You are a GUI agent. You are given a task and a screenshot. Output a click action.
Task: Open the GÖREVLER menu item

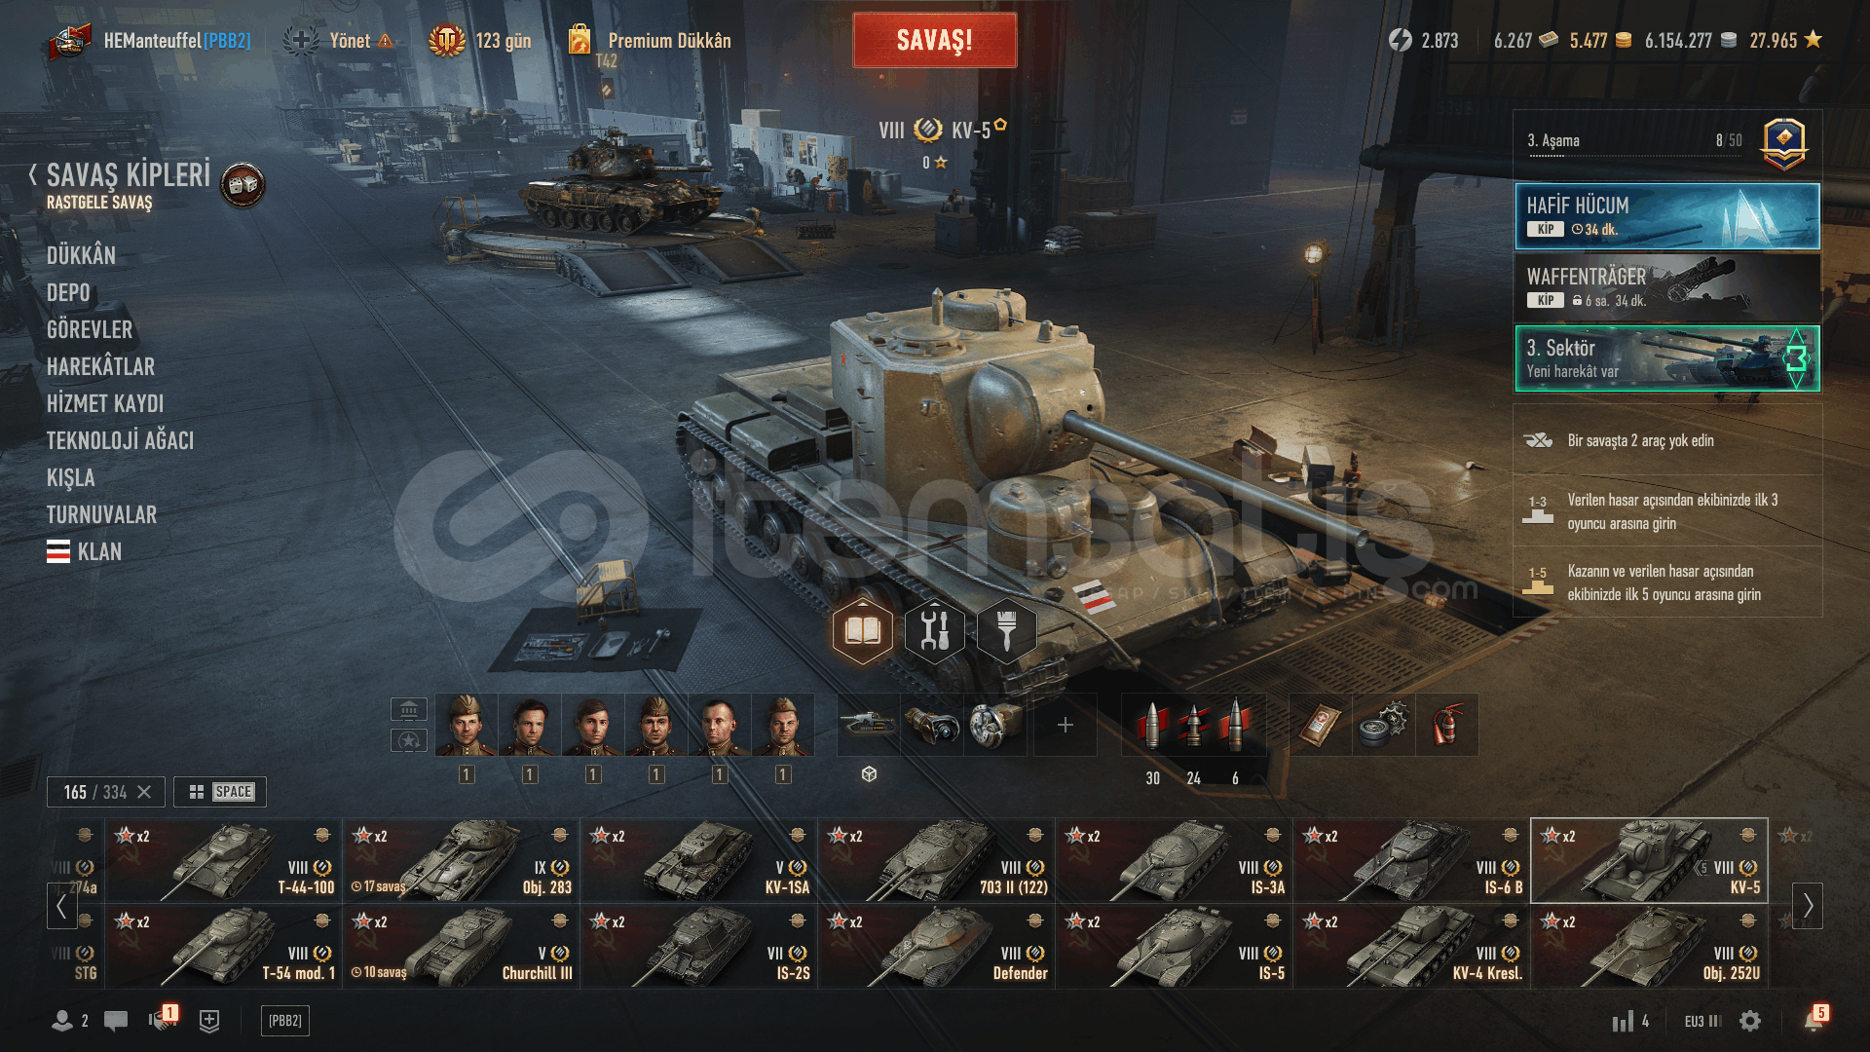(90, 329)
